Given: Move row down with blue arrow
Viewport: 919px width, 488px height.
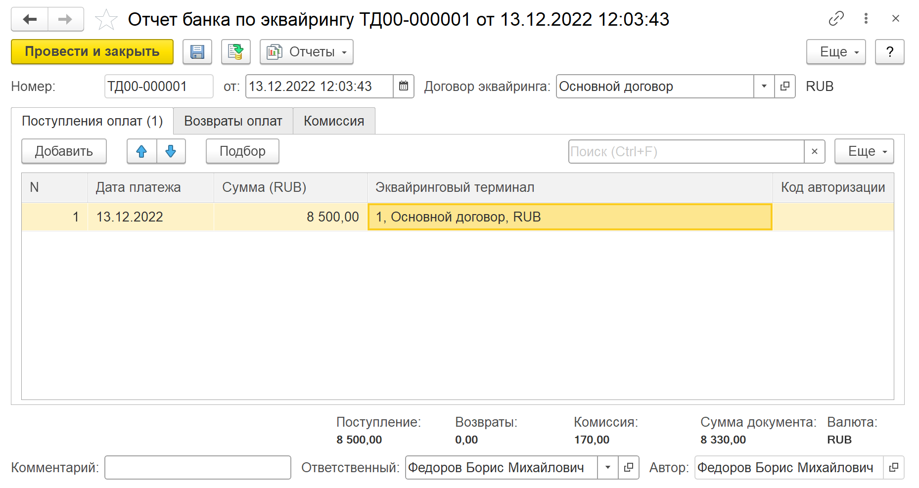Looking at the screenshot, I should pos(171,151).
